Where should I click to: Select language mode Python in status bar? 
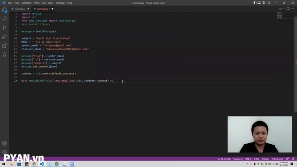pyautogui.click(x=265, y=159)
